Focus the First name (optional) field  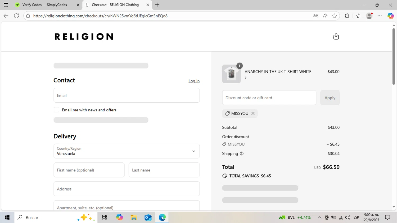pyautogui.click(x=89, y=170)
